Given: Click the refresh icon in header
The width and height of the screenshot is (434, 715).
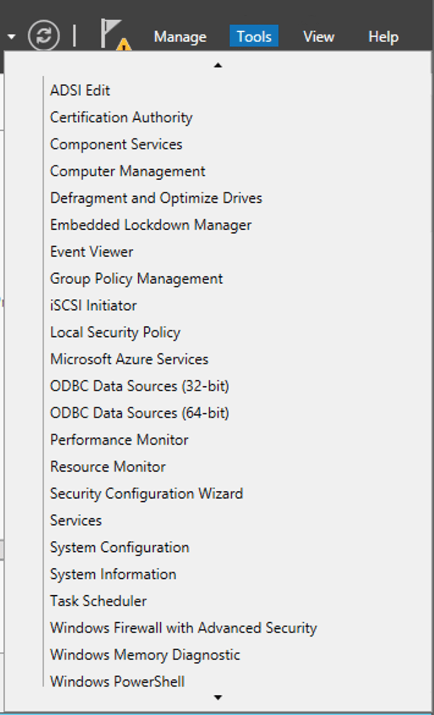Looking at the screenshot, I should tap(44, 35).
